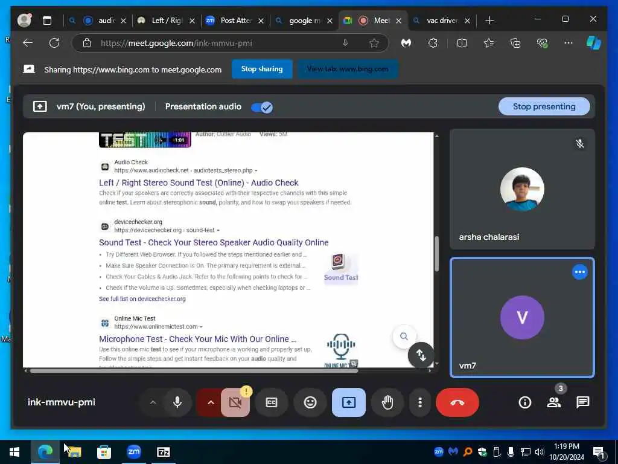Expand dropdown arrow after devicechecker.org URL
The height and width of the screenshot is (464, 618).
coord(218,230)
